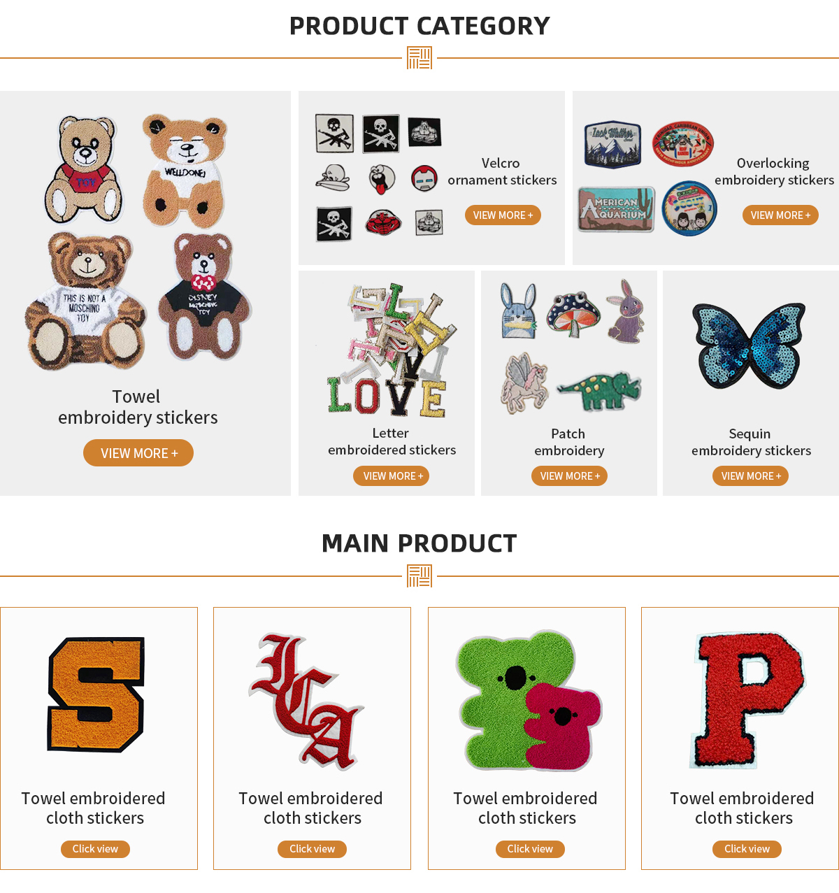Click VIEW MORE under Towel embroidery stickers
The height and width of the screenshot is (893, 839).
(x=138, y=453)
